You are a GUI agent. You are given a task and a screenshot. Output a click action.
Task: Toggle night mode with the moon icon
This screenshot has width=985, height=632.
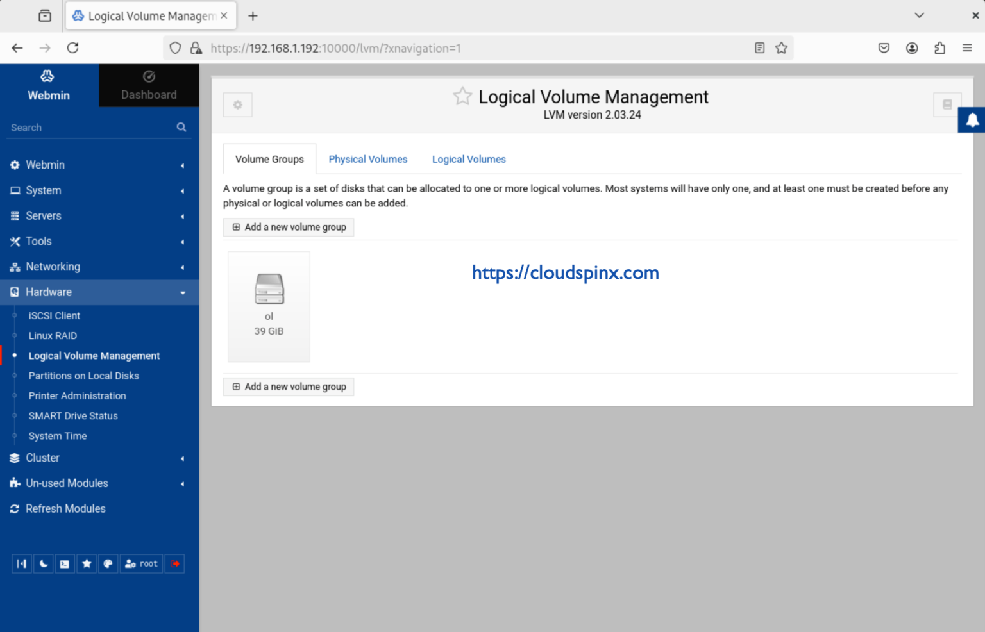43,563
